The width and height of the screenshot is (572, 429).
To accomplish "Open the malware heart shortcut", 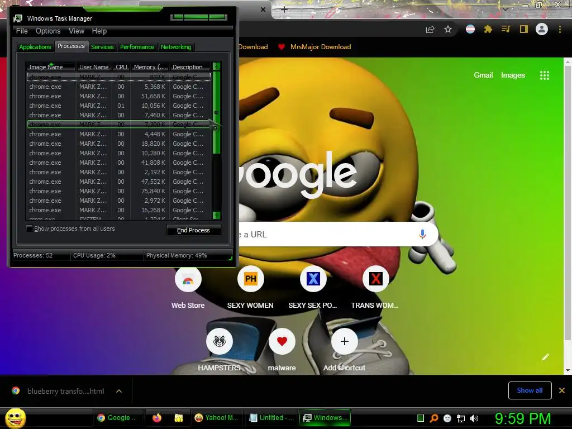I will (282, 342).
